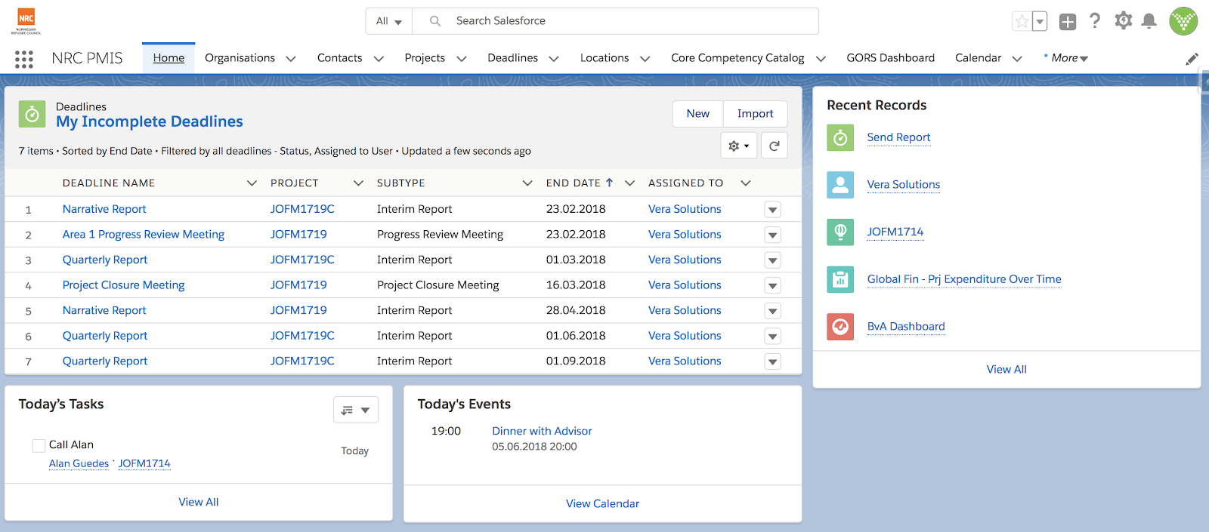Open the Send Report link

898,137
